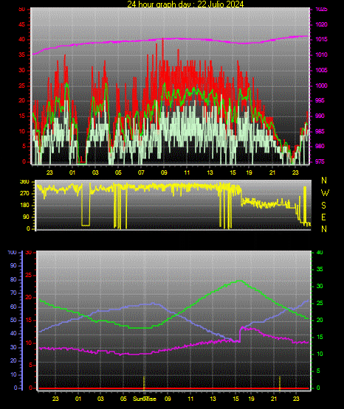Click the 975 value on magenta pressure axis
Screen dimensions: 344x409
[320, 161]
